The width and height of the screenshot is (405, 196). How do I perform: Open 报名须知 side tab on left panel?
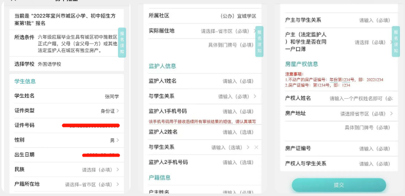(x=122, y=43)
